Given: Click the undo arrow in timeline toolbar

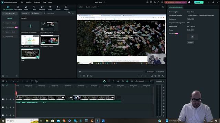Looking at the screenshot, I should tap(13, 81).
